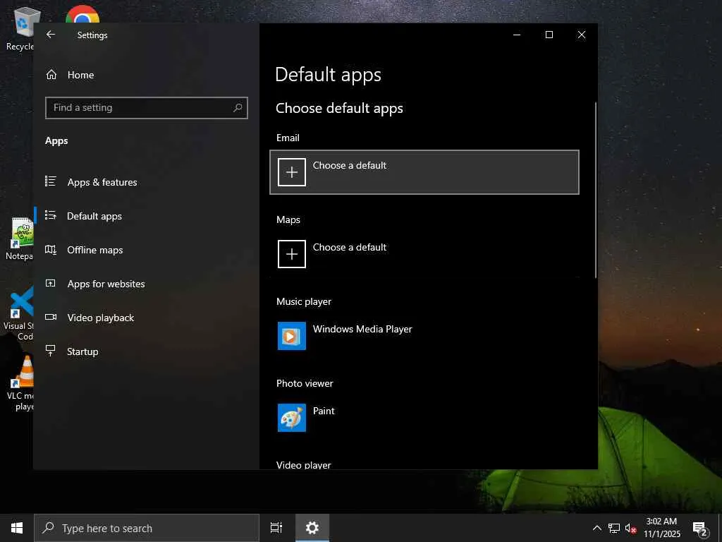Maximize the Settings window
The height and width of the screenshot is (542, 722).
pos(549,35)
